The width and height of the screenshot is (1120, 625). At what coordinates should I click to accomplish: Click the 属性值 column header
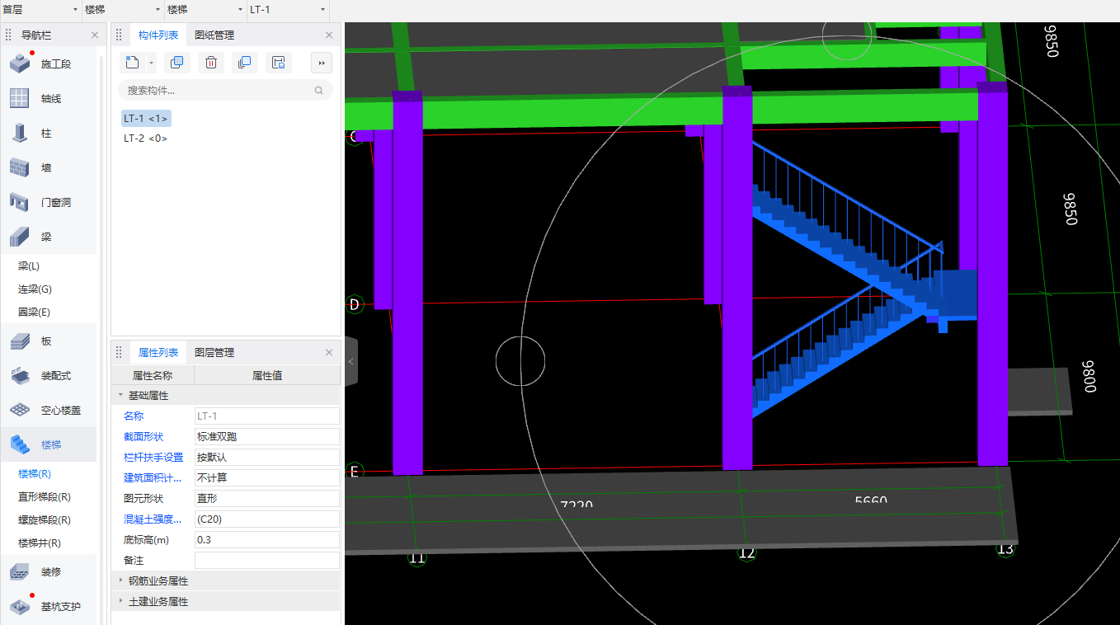pyautogui.click(x=267, y=375)
